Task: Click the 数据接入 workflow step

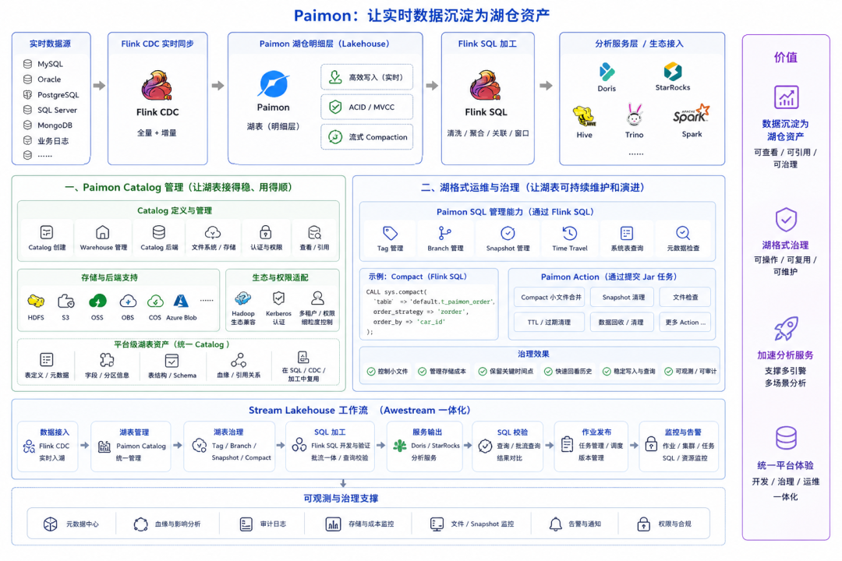Action: pyautogui.click(x=48, y=446)
